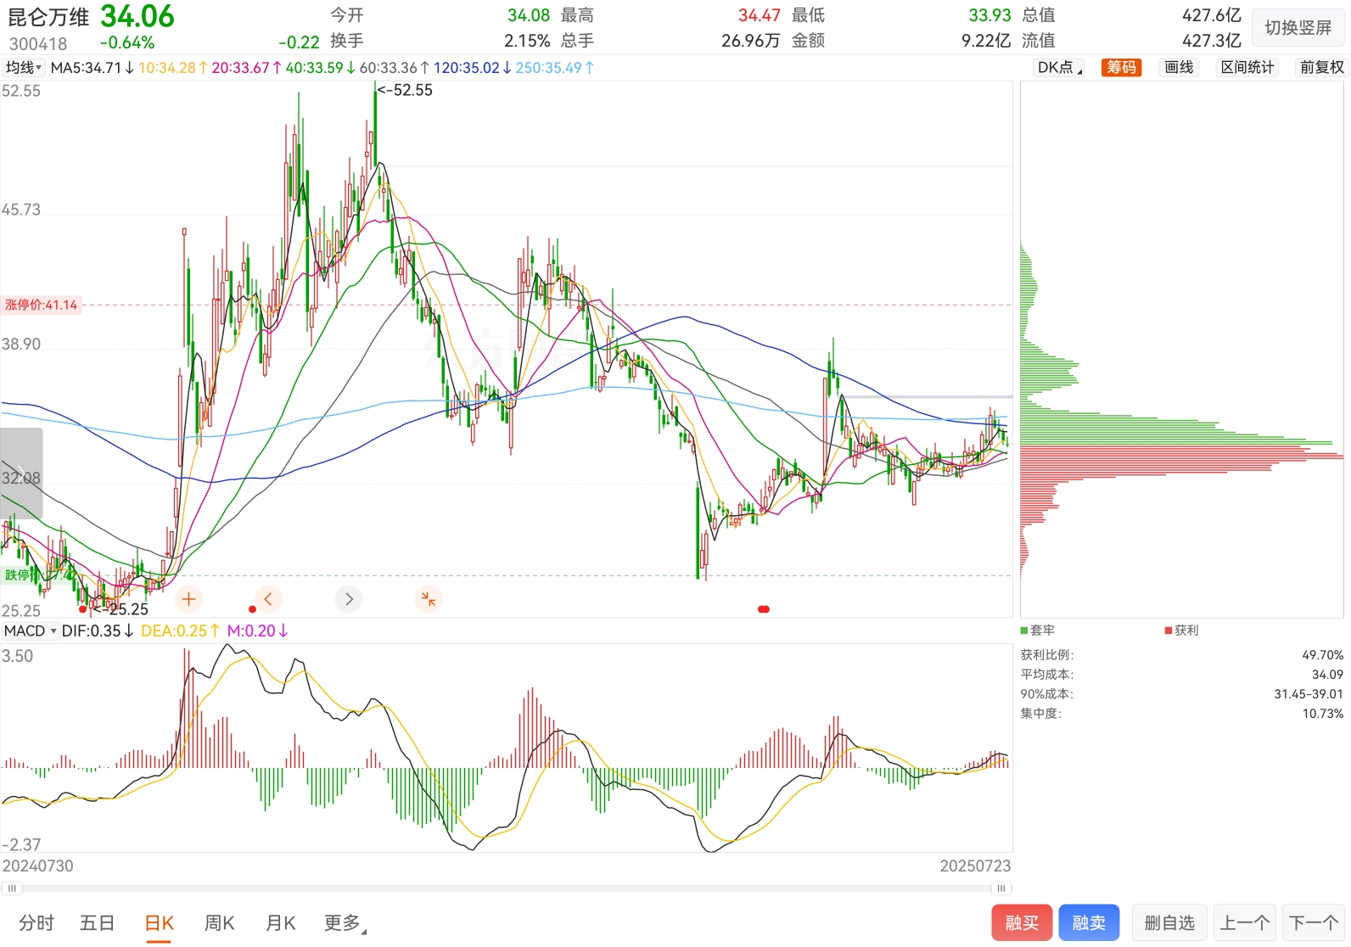This screenshot has width=1351, height=947.
Task: Click the orange plus zoom-in icon
Action: [188, 599]
